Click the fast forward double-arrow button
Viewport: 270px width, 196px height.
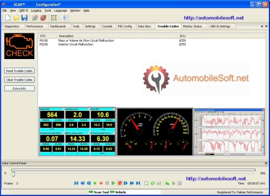pyautogui.click(x=132, y=183)
